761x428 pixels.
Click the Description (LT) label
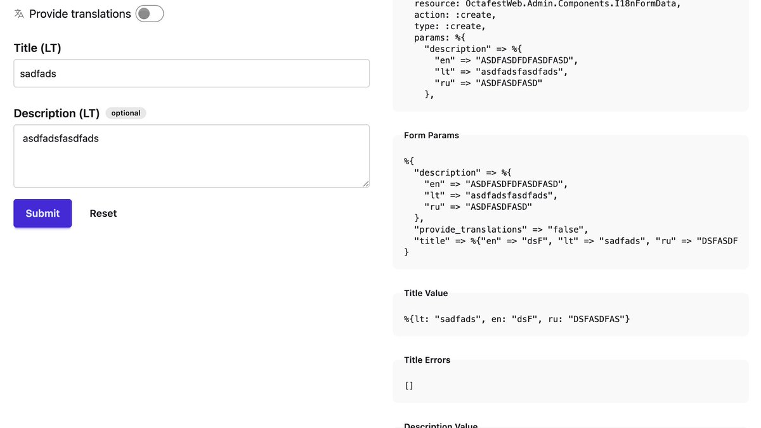[56, 113]
